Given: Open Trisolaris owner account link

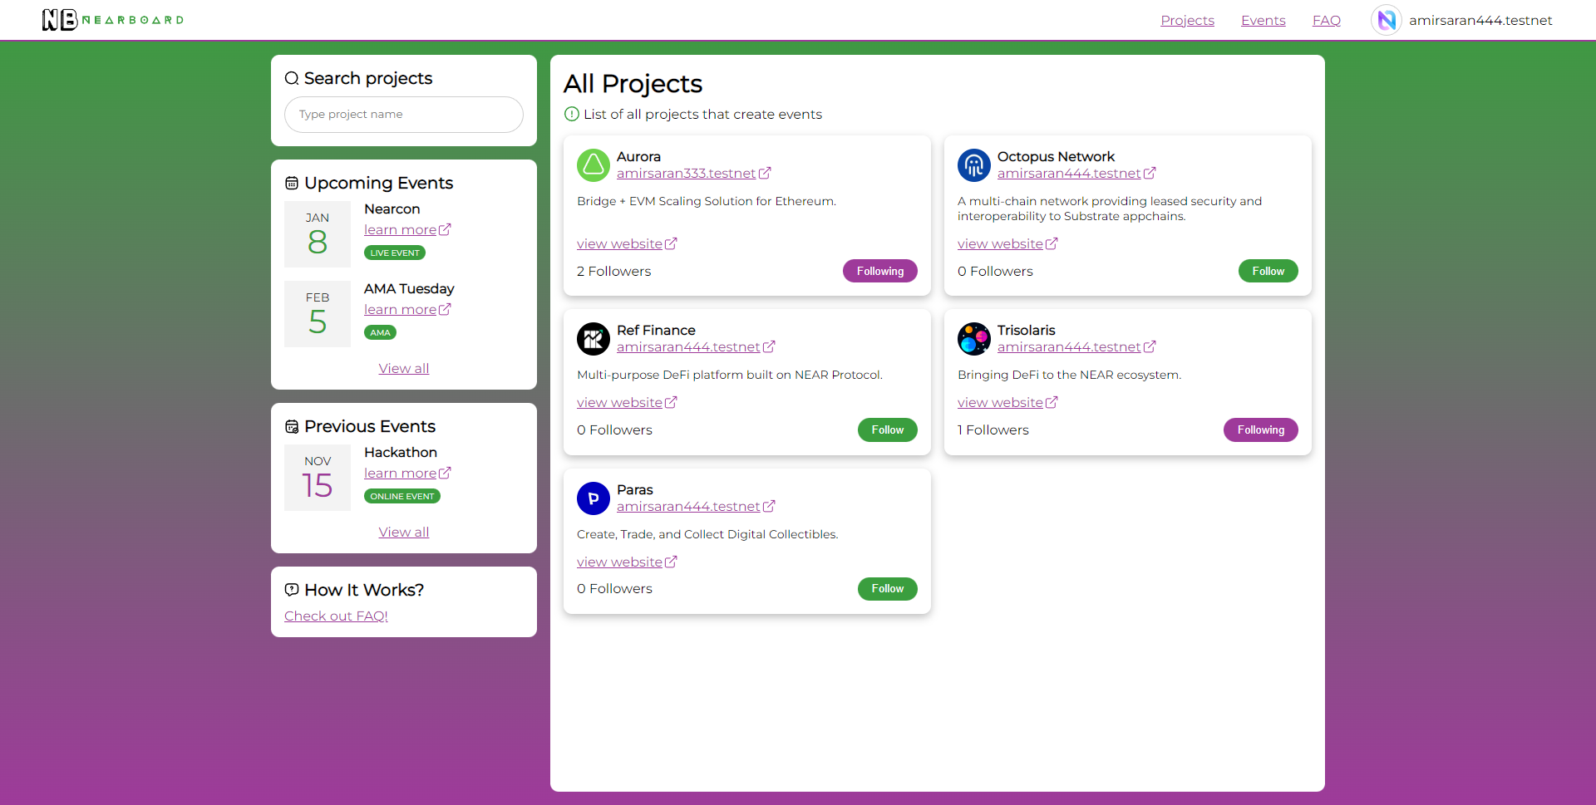Looking at the screenshot, I should (1076, 346).
